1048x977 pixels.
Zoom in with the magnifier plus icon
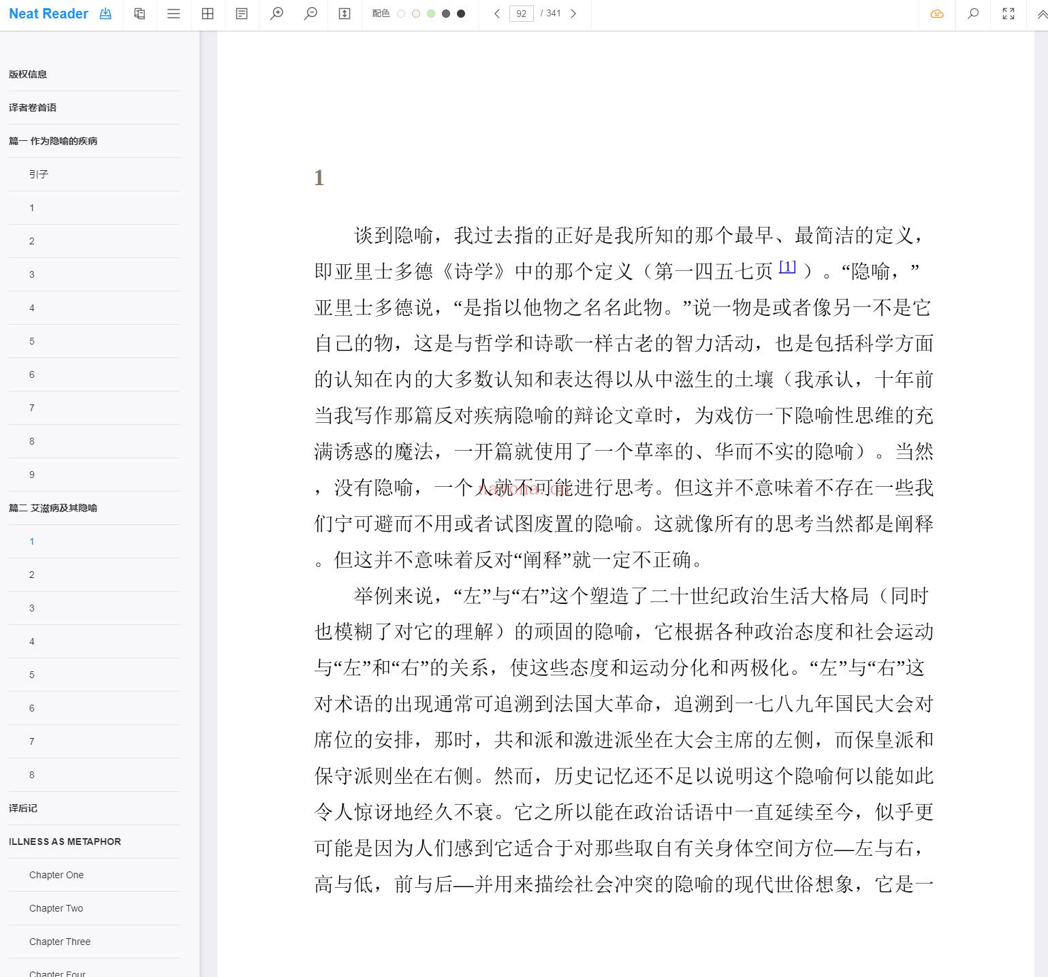(x=276, y=14)
